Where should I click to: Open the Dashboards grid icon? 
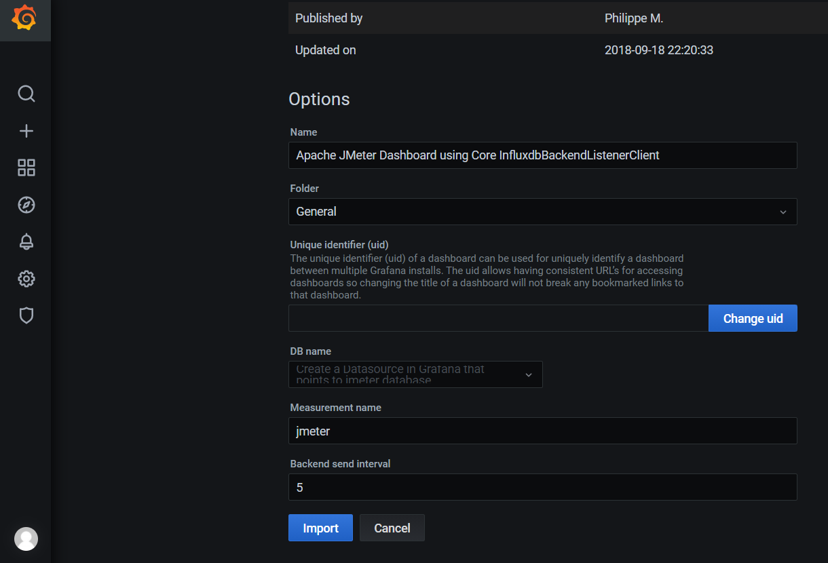[26, 168]
